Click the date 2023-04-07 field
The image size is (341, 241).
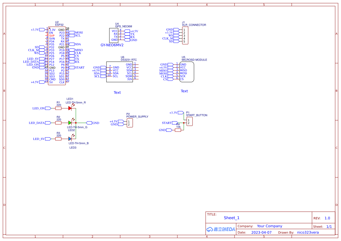(261, 232)
